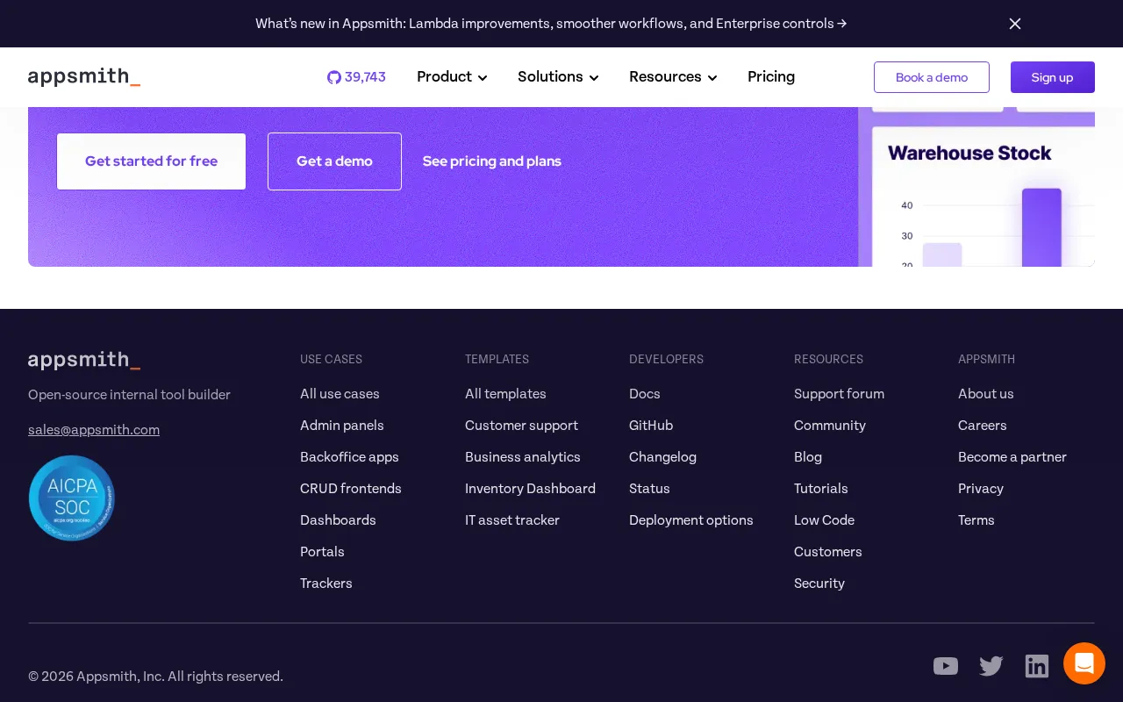The width and height of the screenshot is (1123, 702).
Task: Click the Warehouse Stock chart preview
Action: pyautogui.click(x=984, y=196)
